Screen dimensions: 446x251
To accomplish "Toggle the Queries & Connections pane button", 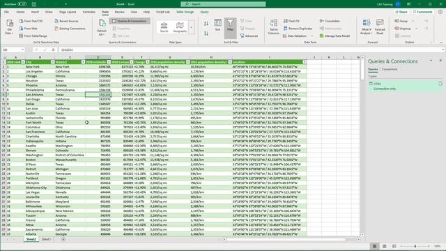I will click(x=130, y=21).
